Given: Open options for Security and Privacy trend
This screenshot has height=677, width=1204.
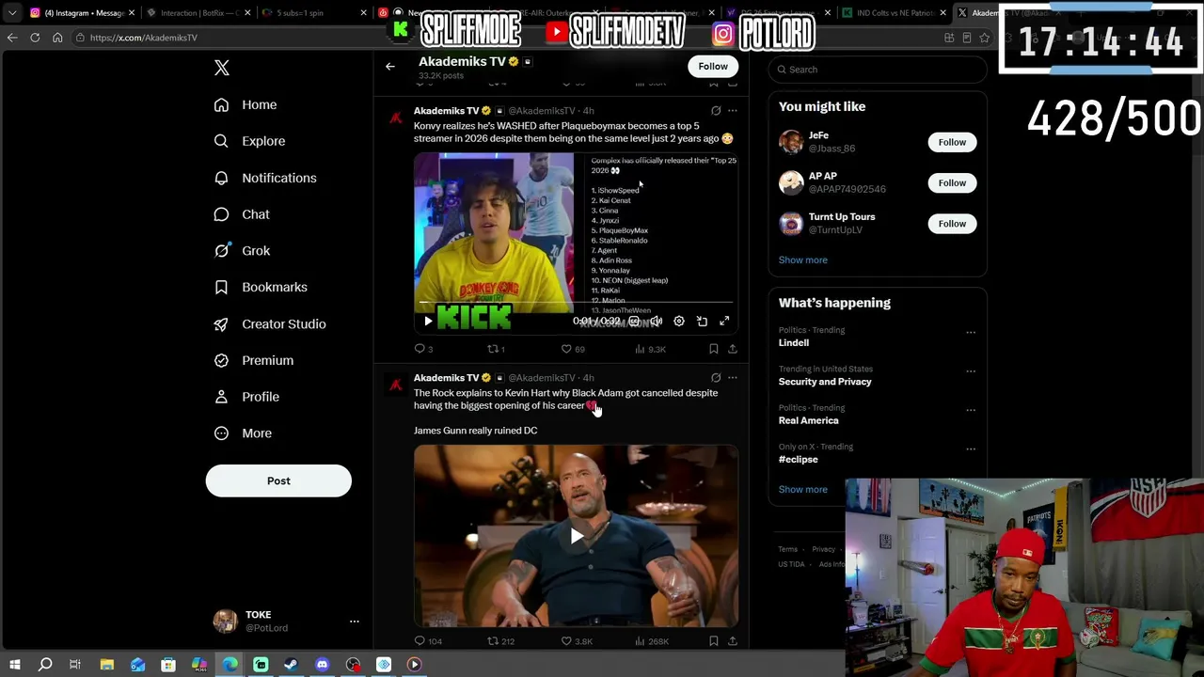Looking at the screenshot, I should point(971,370).
